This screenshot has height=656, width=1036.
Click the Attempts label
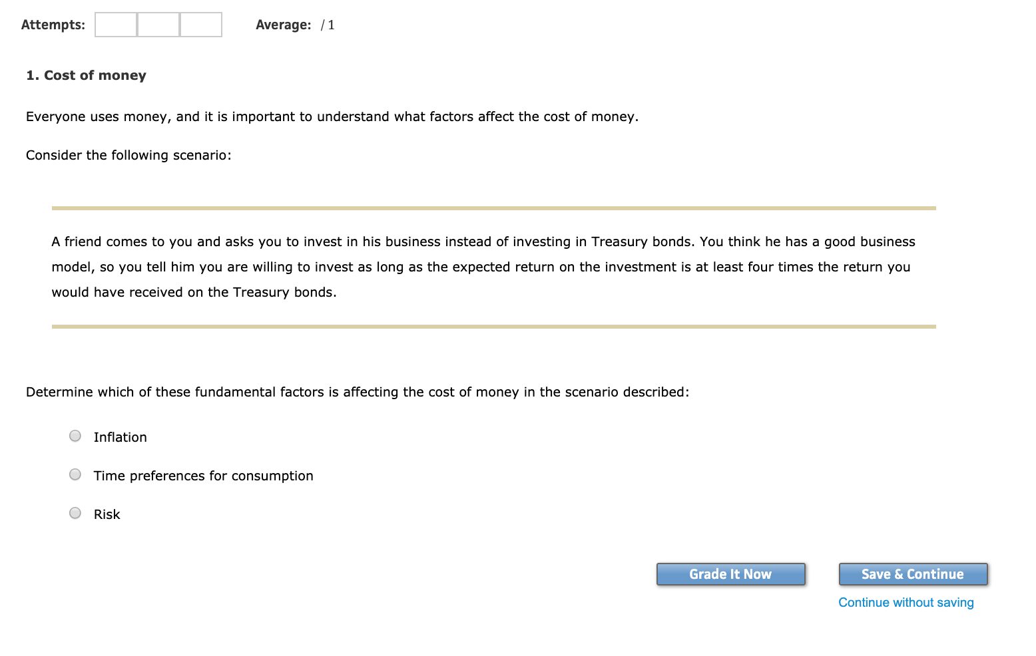(x=53, y=24)
